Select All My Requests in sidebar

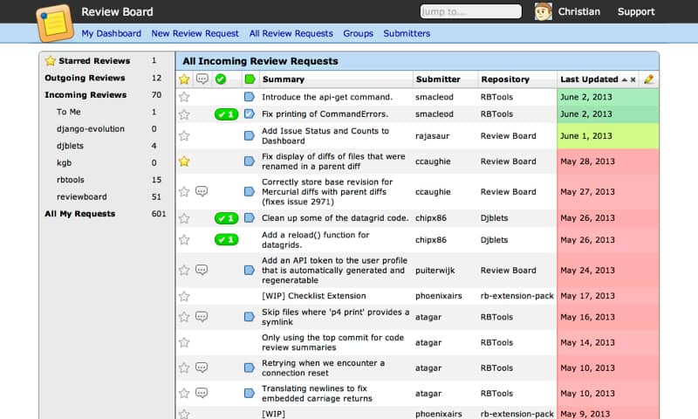(79, 214)
